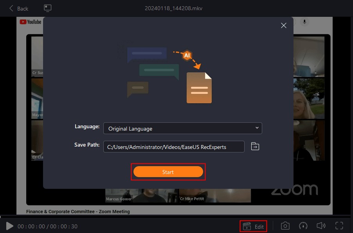Image resolution: width=353 pixels, height=233 pixels.
Task: Open the Original Language dropdown
Action: 183,128
